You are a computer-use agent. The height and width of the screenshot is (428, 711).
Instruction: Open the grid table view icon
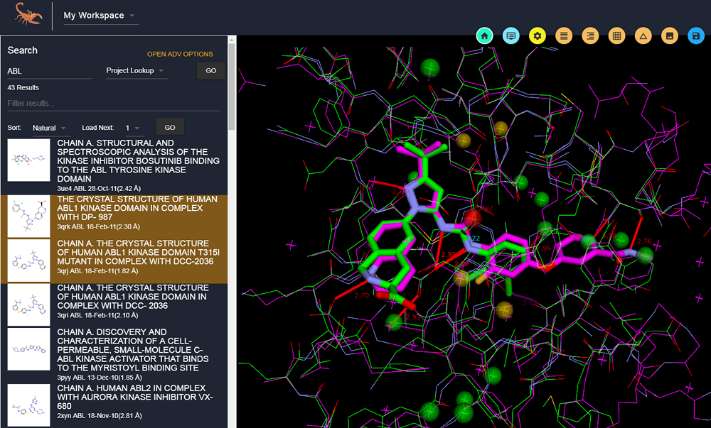point(616,35)
